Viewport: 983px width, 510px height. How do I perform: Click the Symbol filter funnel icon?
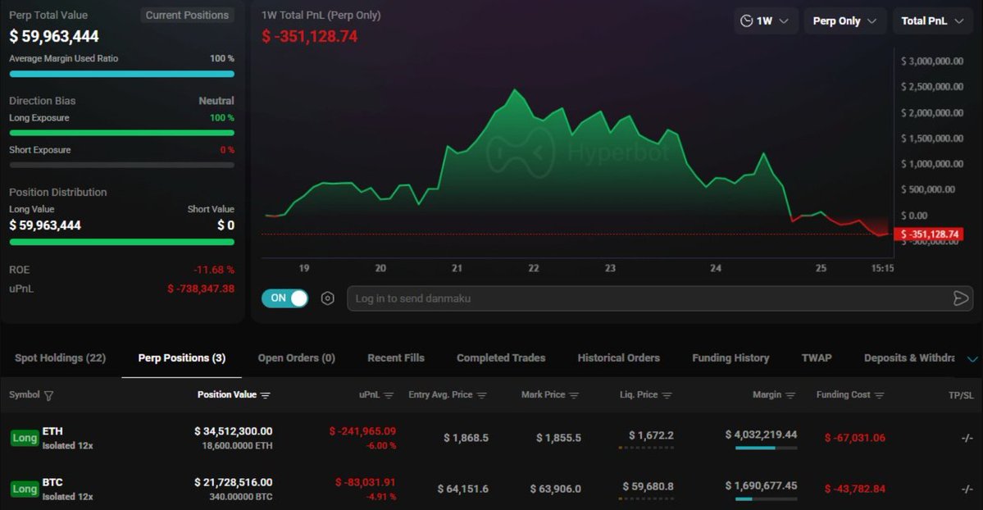coord(49,395)
